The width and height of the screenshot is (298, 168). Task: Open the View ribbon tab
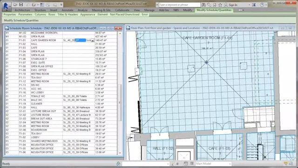pos(136,10)
